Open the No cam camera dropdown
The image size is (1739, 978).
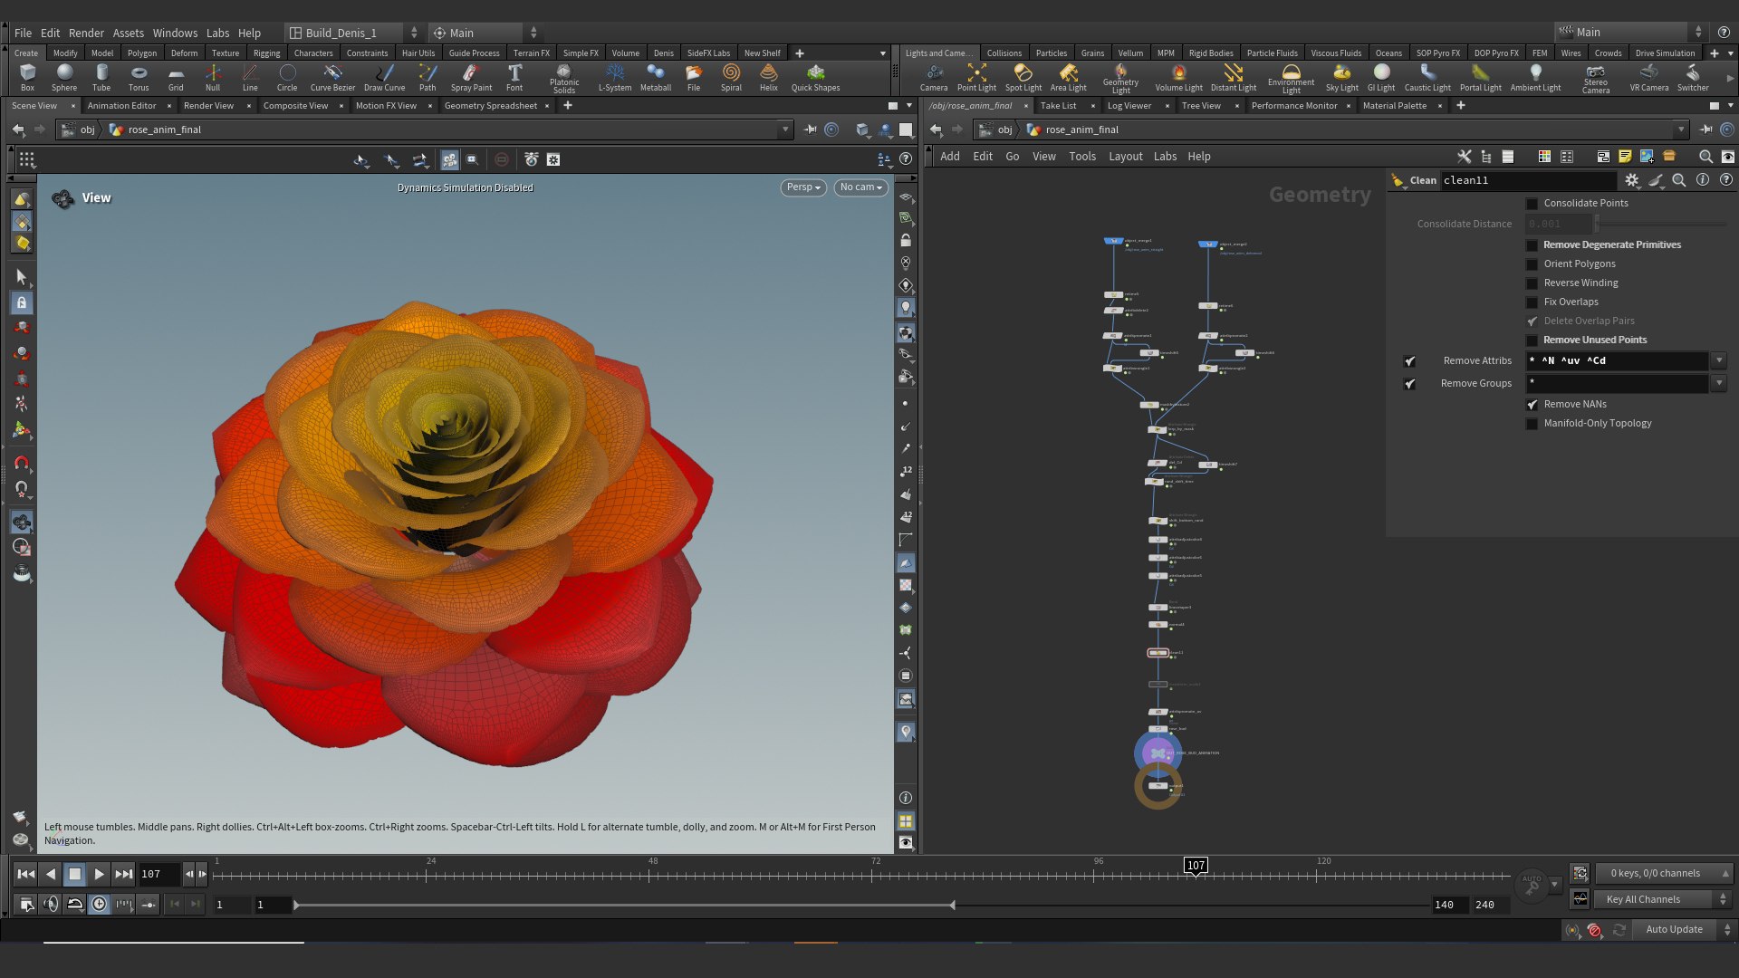pos(860,187)
